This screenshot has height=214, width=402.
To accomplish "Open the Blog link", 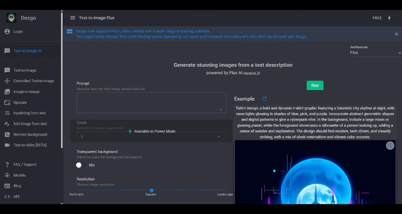I will pos(17,186).
